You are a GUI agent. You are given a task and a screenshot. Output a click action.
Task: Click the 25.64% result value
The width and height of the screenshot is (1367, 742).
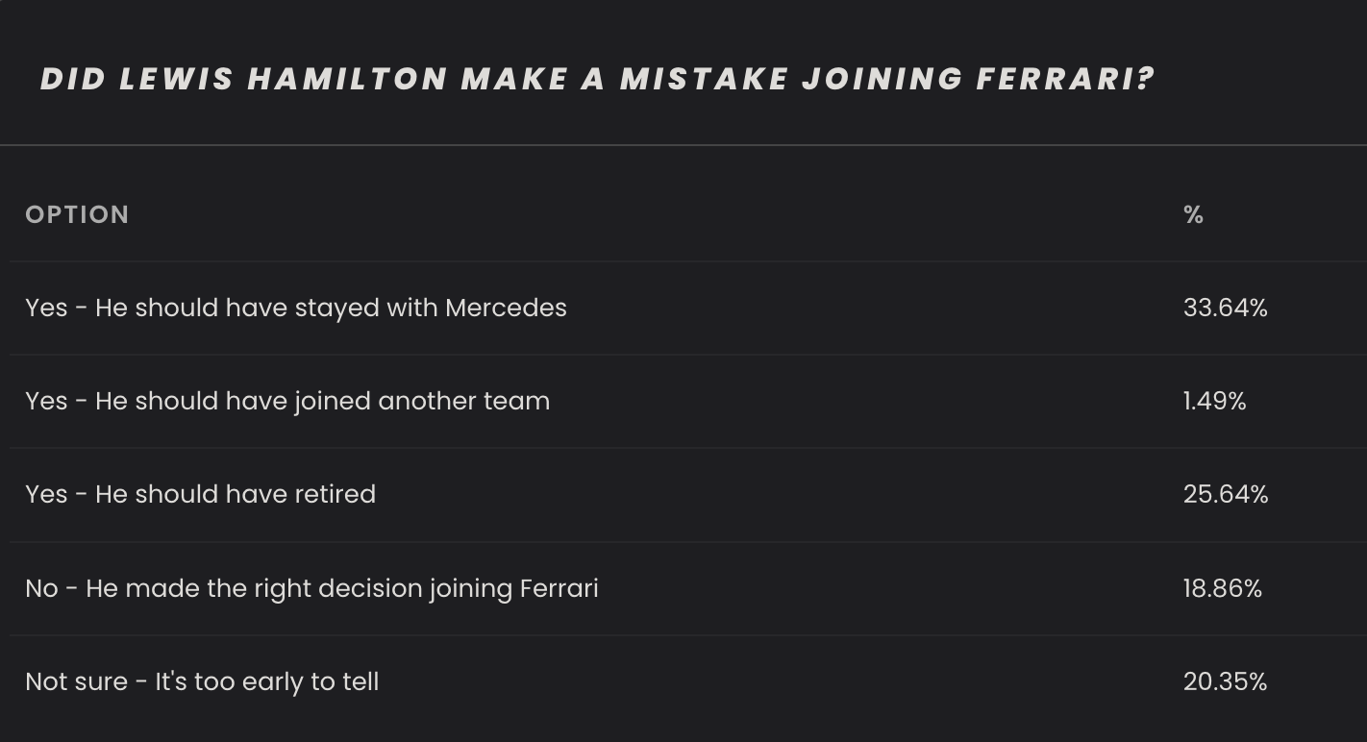(1225, 494)
